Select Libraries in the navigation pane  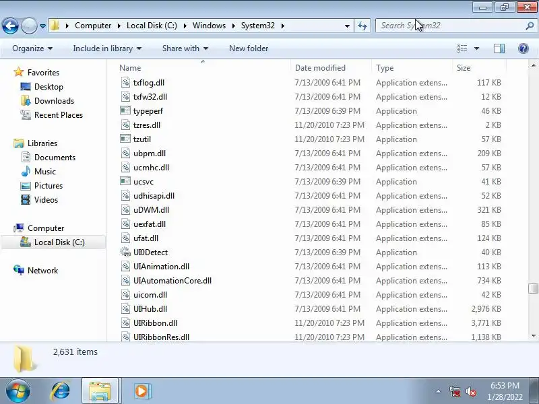tap(42, 143)
